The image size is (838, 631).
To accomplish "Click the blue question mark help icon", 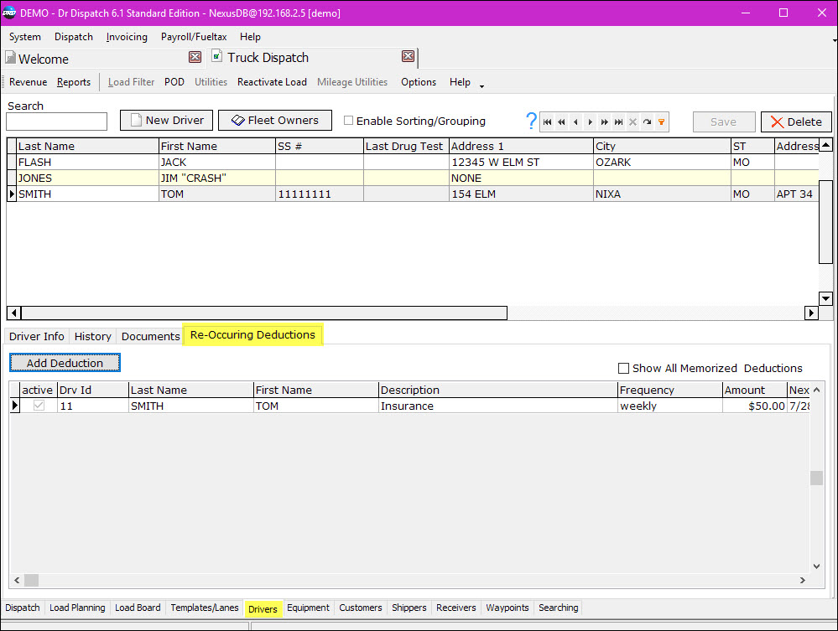I will click(x=531, y=121).
